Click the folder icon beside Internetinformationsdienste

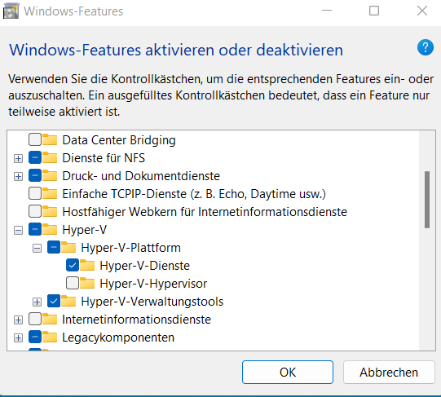click(50, 319)
